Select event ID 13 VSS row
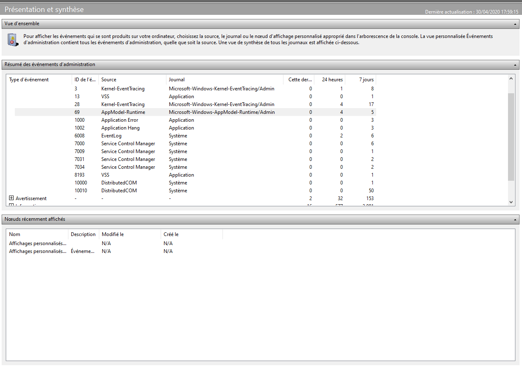The height and width of the screenshot is (366, 522). pyautogui.click(x=195, y=97)
